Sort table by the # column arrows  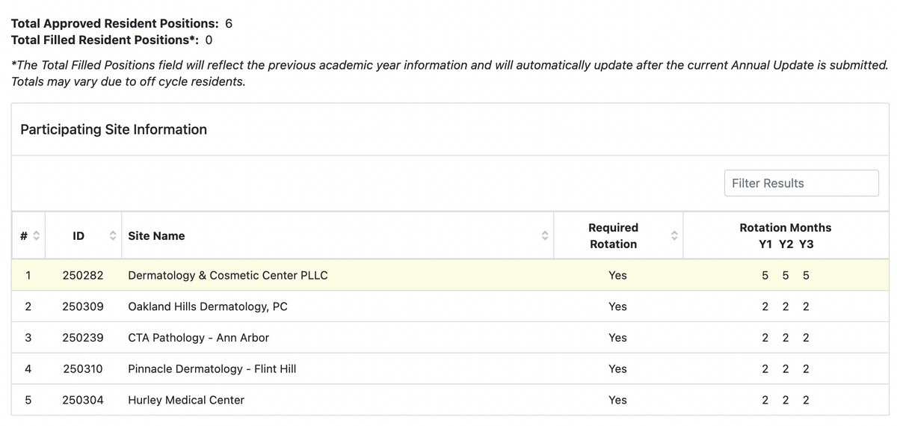[x=34, y=236]
